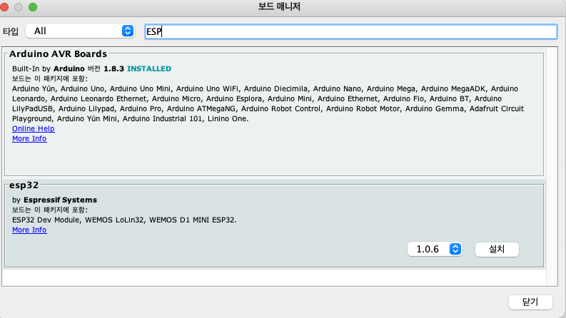Open the All type dropdown
566x318 pixels.
(80, 31)
